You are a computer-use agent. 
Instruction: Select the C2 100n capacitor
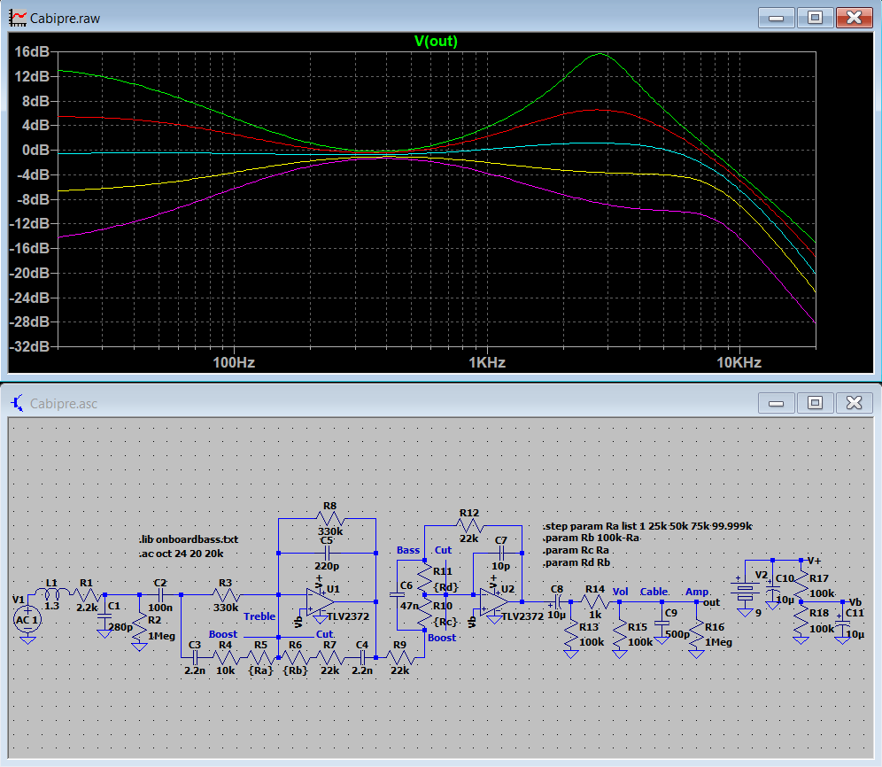160,595
